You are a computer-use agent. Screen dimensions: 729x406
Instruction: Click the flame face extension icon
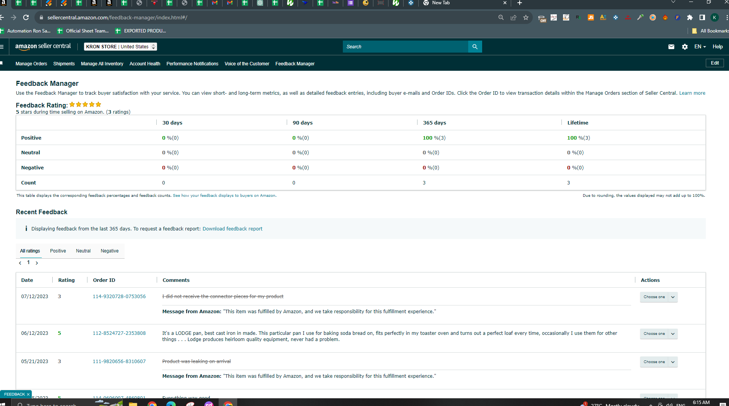(x=665, y=17)
